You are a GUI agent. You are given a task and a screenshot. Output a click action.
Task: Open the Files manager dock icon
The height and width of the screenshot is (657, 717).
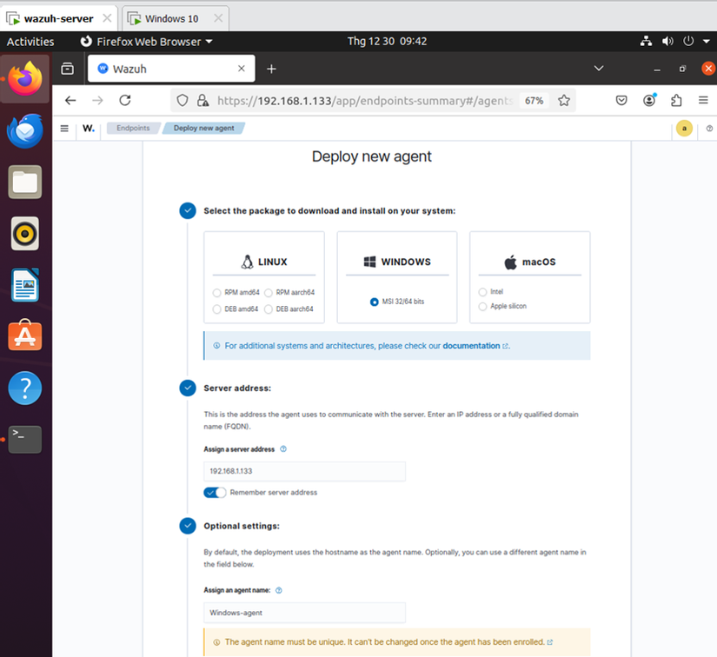pos(25,182)
